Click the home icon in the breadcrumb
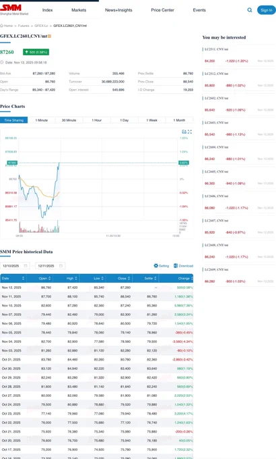276x459 pixels. 2,26
